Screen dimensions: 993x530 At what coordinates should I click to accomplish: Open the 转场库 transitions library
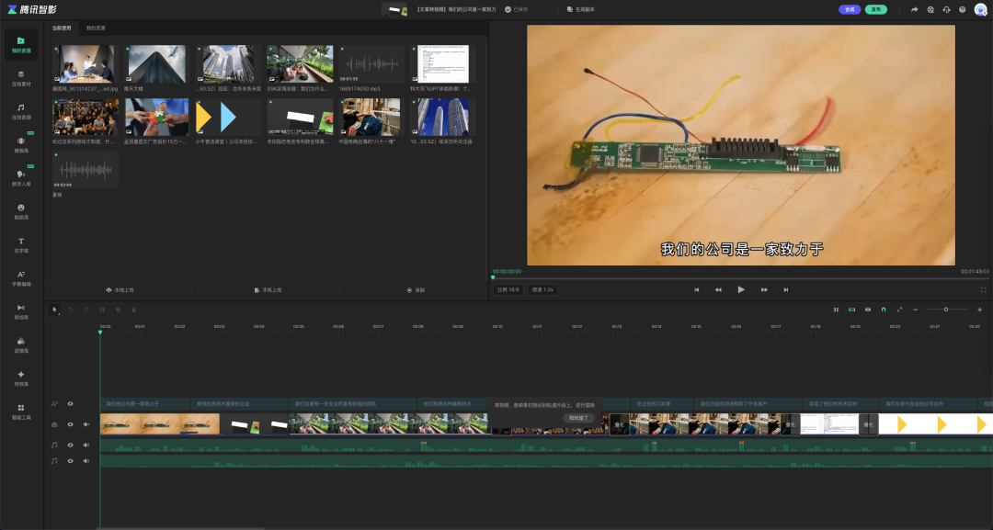[x=20, y=310]
